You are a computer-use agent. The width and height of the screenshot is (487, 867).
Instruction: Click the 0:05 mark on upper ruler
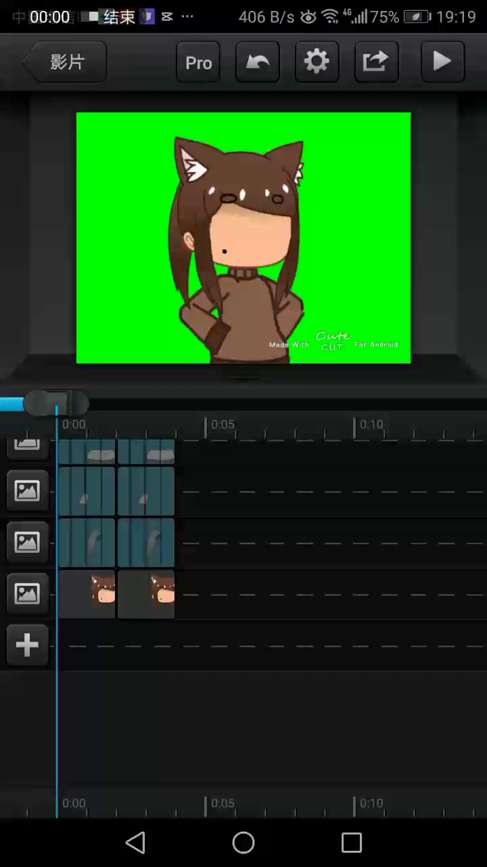[223, 425]
